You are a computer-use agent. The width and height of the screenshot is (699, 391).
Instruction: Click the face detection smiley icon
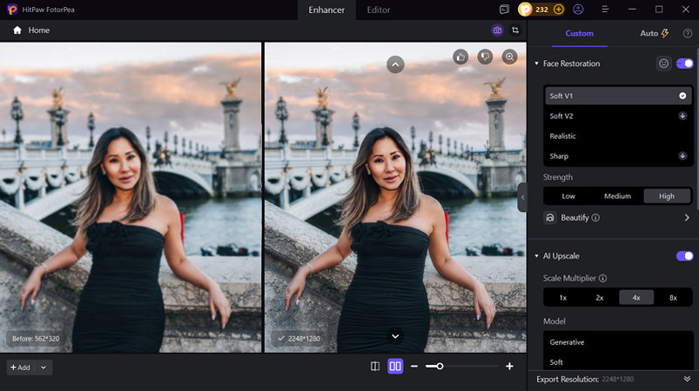[x=664, y=63]
